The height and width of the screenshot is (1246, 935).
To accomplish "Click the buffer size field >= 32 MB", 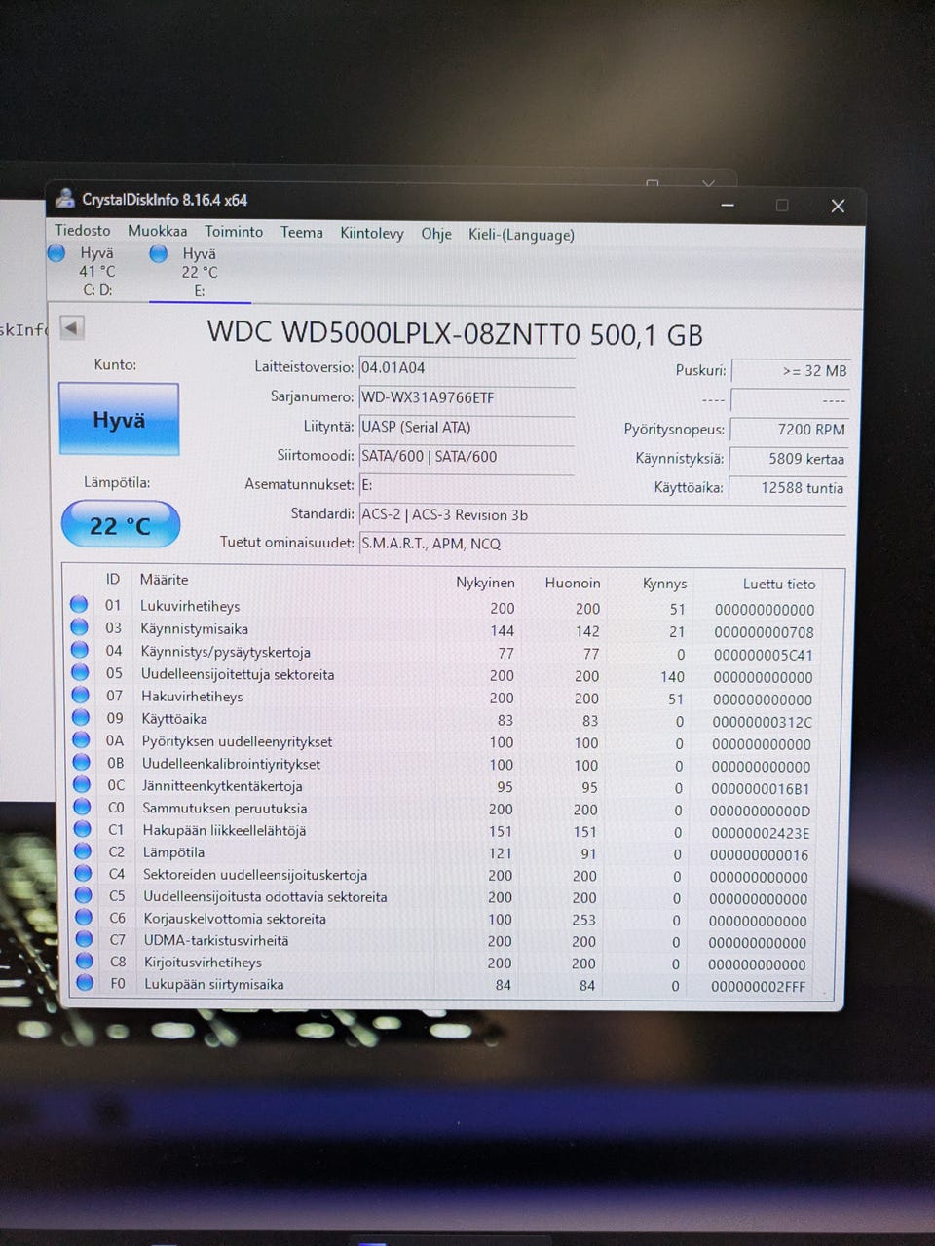I will [790, 371].
